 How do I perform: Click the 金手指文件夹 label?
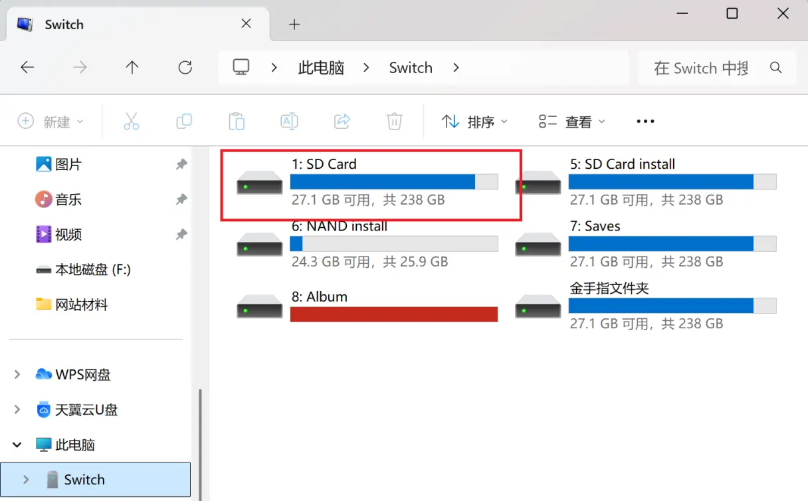click(609, 288)
